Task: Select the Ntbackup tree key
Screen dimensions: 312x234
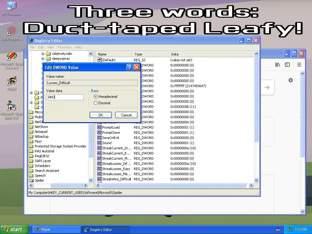Action: pyautogui.click(x=41, y=136)
